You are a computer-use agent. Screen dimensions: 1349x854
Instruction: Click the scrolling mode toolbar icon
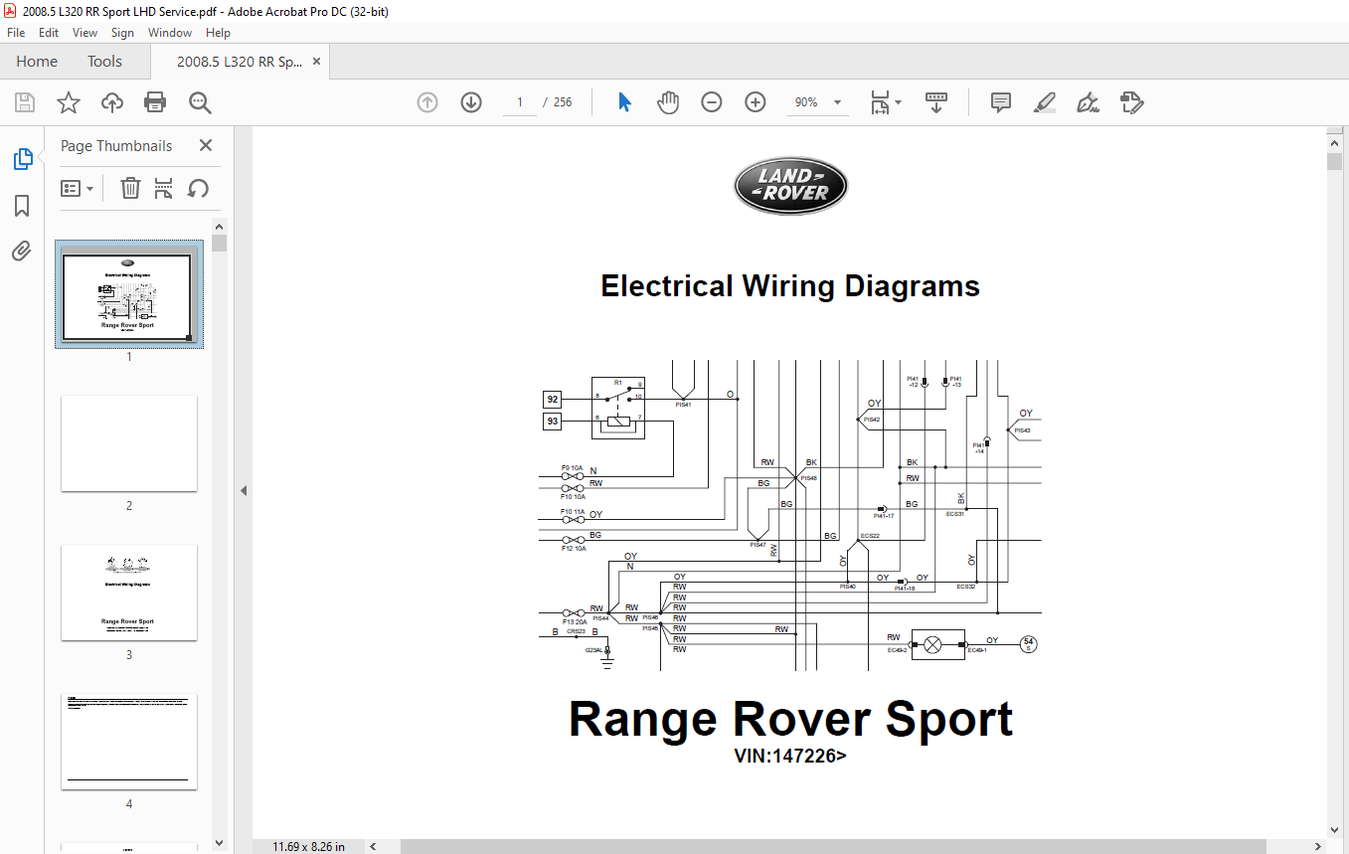tap(936, 102)
